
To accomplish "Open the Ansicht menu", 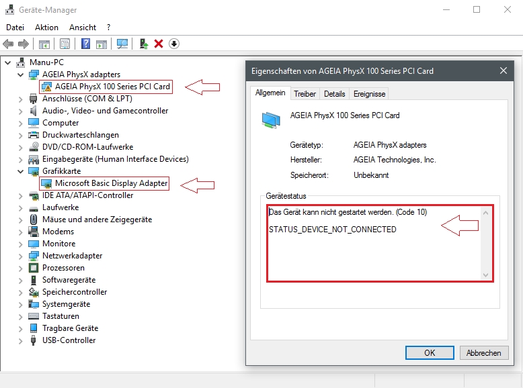I will 83,28.
